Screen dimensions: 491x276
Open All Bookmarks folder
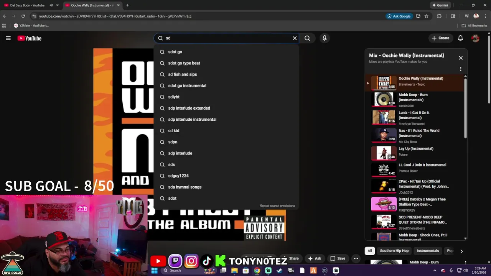[x=475, y=26]
